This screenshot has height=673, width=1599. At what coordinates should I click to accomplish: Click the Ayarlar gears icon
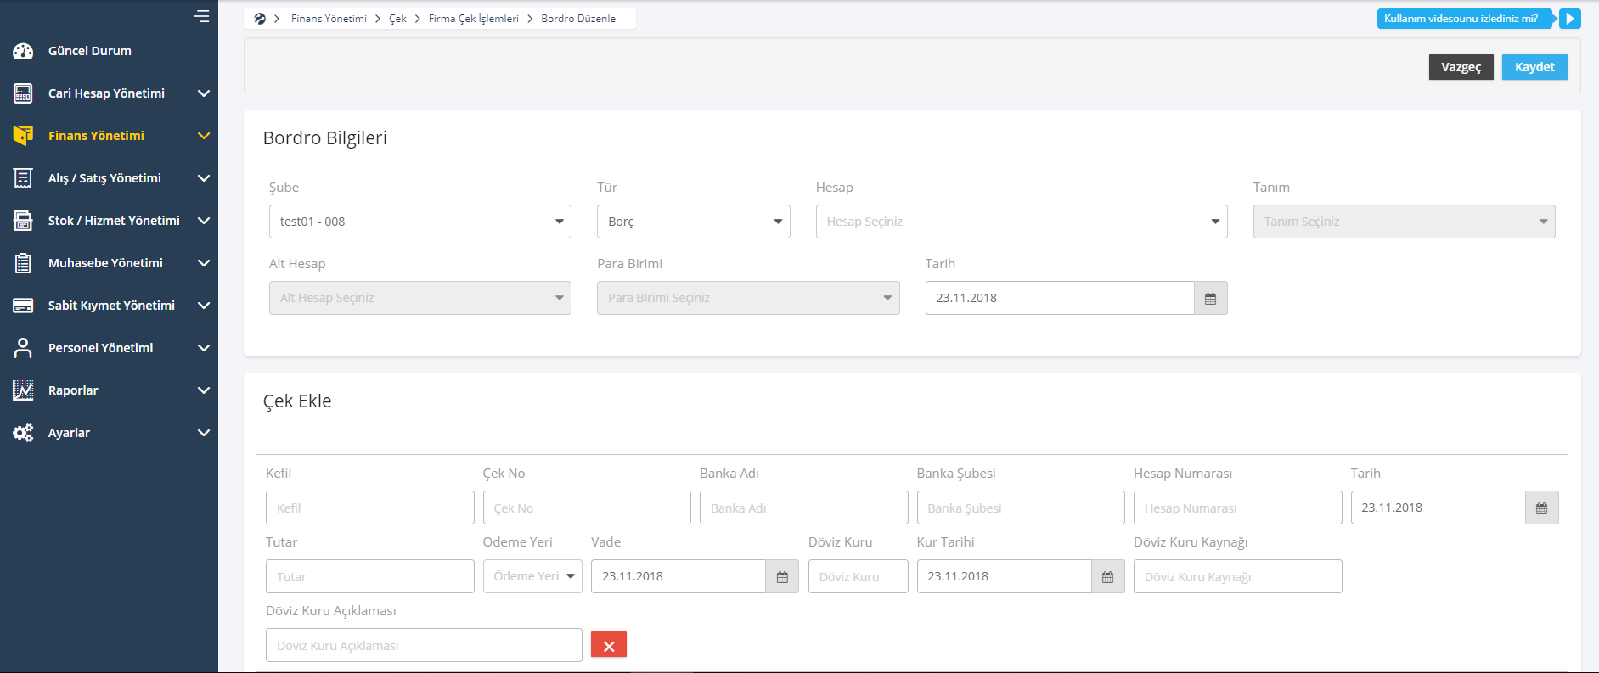coord(23,433)
